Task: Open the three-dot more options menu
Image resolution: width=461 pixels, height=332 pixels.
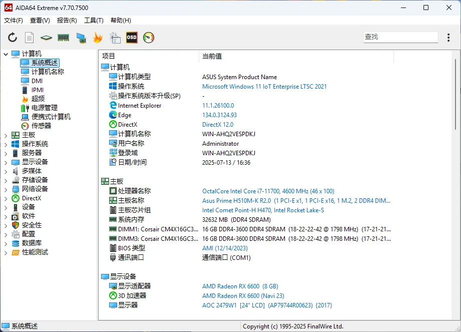Action: coord(448,38)
